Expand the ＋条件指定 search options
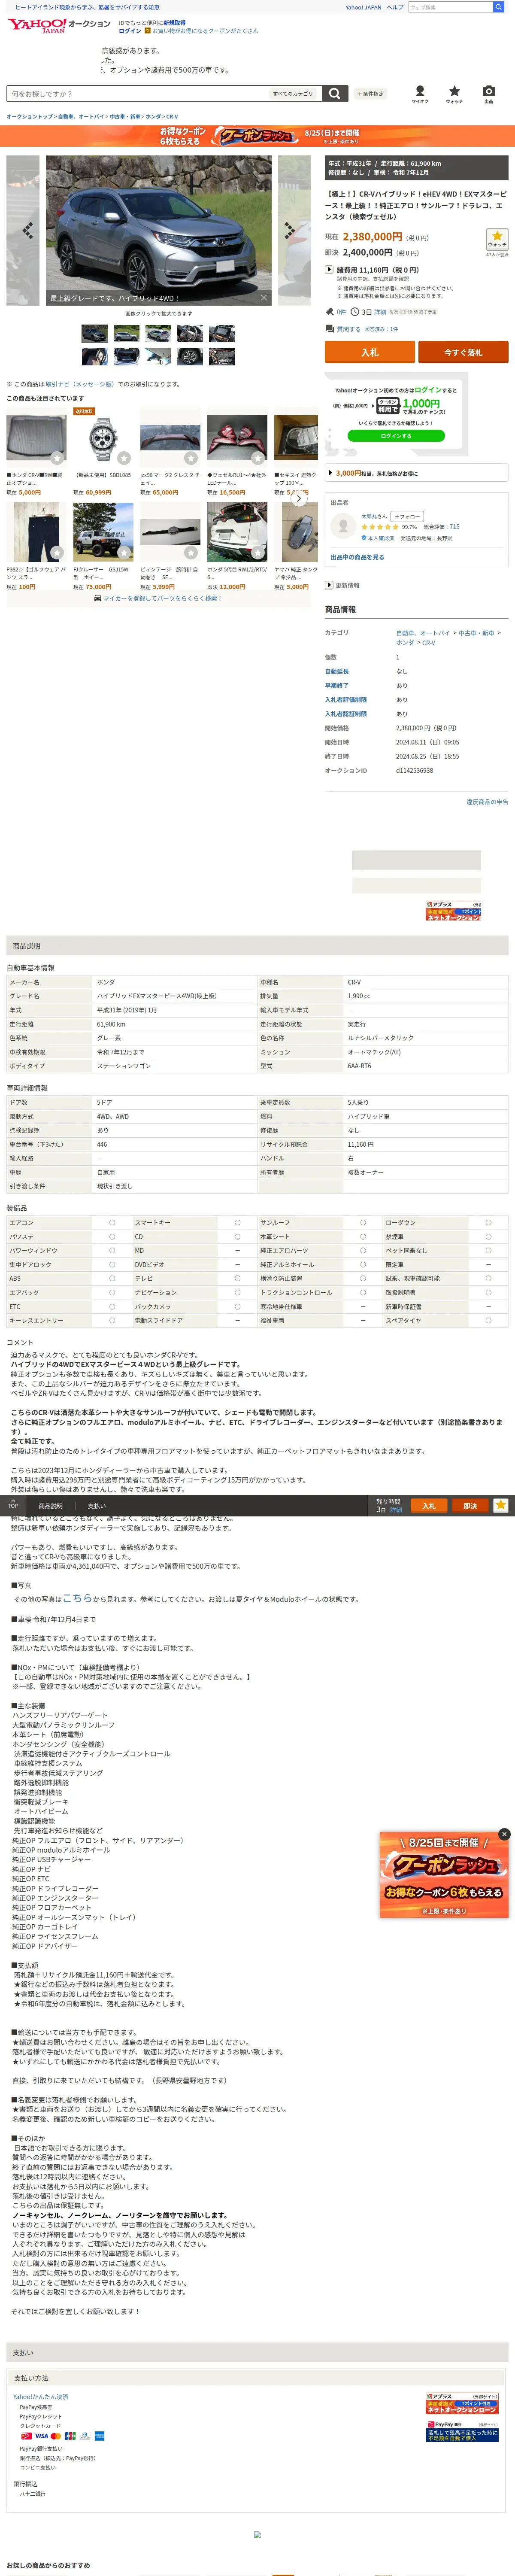 point(371,93)
